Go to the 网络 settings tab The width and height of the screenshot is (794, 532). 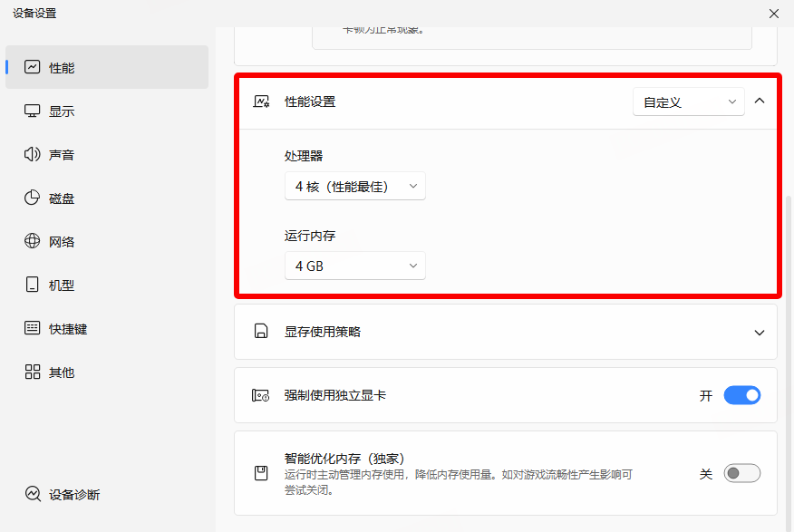click(62, 242)
